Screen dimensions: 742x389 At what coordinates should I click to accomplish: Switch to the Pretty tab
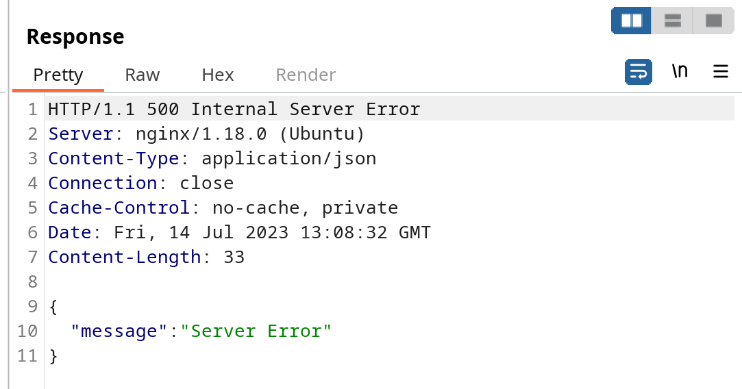[58, 75]
